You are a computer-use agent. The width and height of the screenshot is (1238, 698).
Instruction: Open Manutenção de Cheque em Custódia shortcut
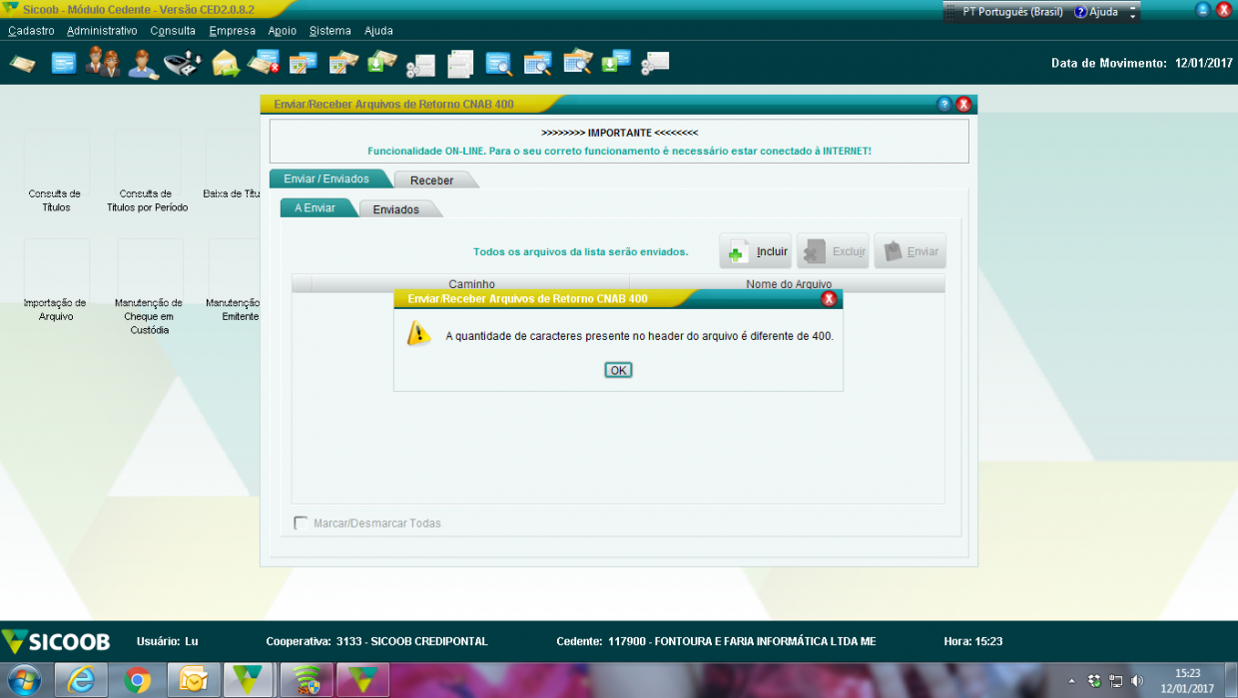click(149, 288)
